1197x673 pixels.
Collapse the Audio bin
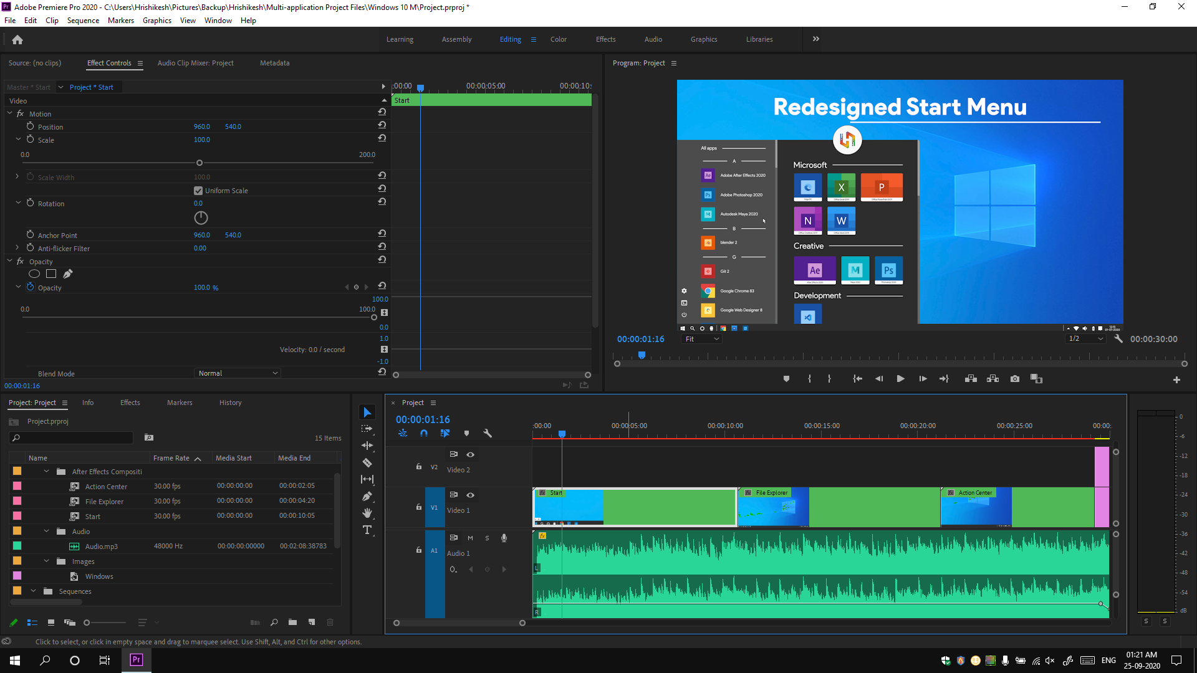pos(46,532)
